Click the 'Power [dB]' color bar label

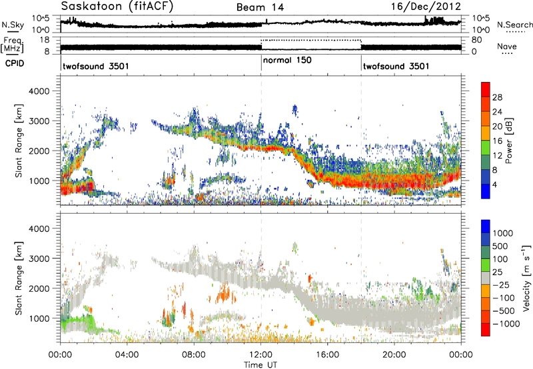[509, 141]
